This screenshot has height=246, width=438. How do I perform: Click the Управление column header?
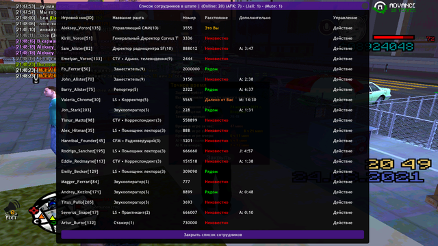(x=345, y=18)
